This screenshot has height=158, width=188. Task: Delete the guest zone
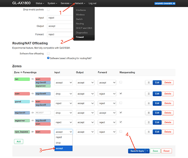pyautogui.click(x=168, y=103)
